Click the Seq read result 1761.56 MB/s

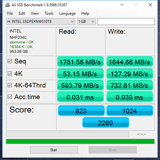[80, 62]
